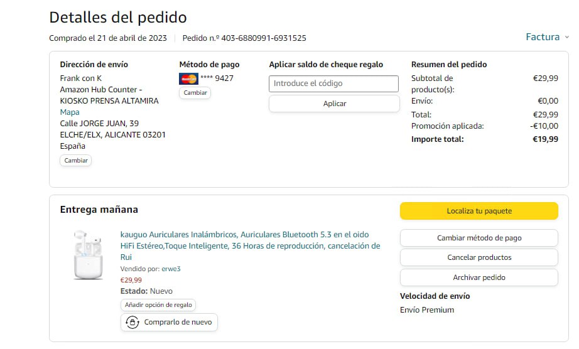Click the Importe total amount €19,99
Image resolution: width=579 pixels, height=349 pixels.
545,139
